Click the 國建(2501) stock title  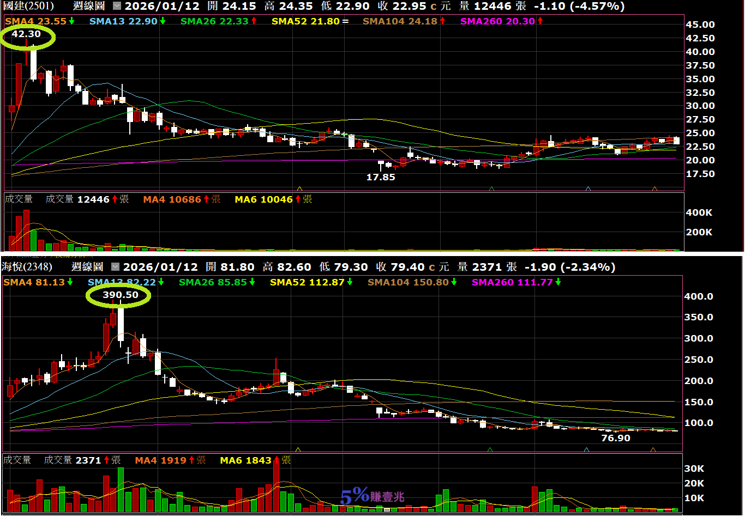point(28,7)
